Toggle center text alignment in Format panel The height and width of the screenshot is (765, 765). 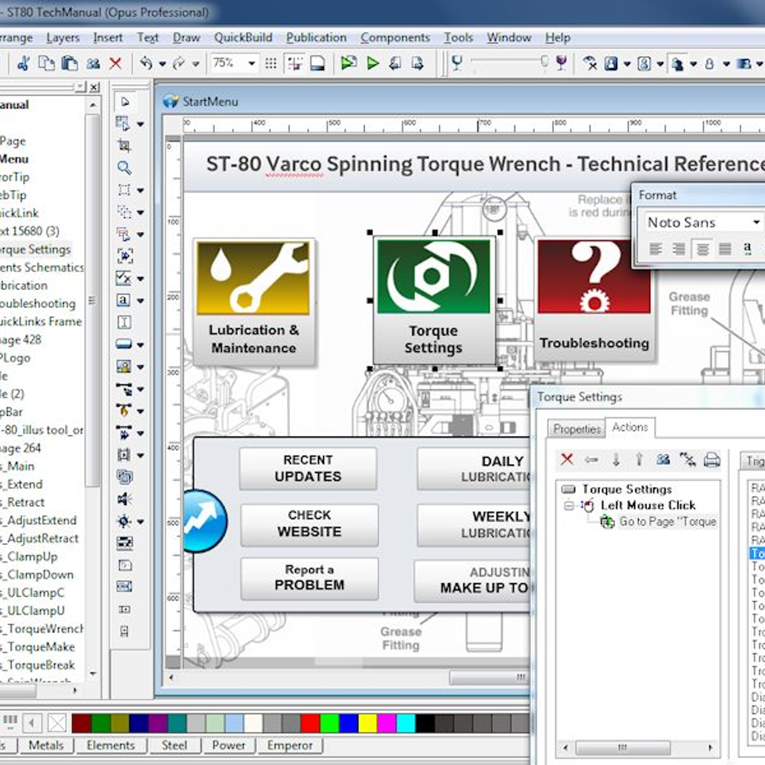(x=702, y=249)
